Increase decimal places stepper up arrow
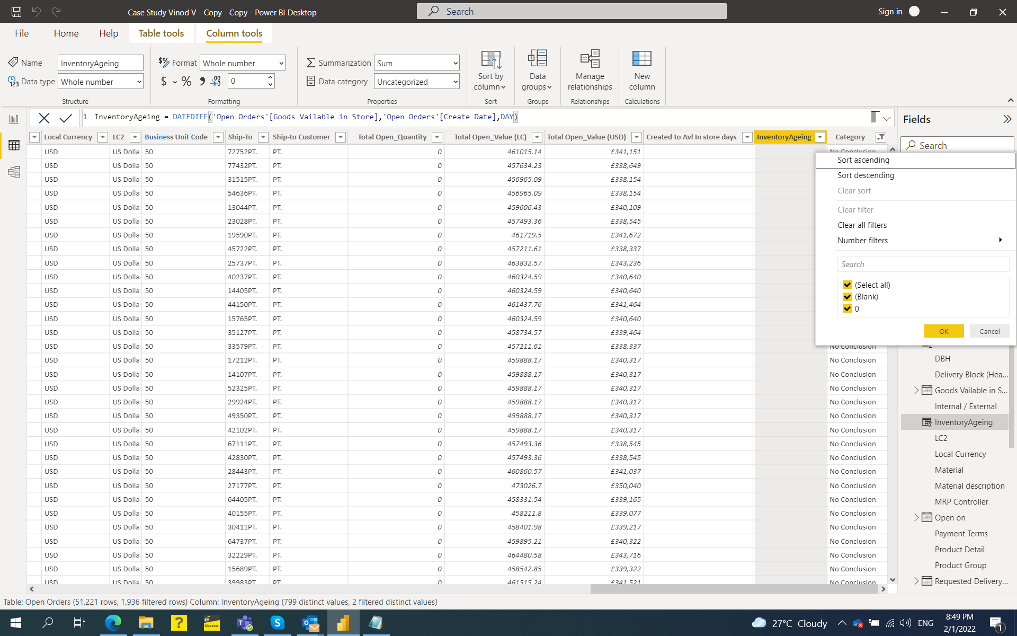The width and height of the screenshot is (1017, 636). [x=270, y=77]
